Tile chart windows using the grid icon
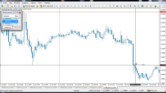The width and height of the screenshot is (166, 93). (142, 6)
